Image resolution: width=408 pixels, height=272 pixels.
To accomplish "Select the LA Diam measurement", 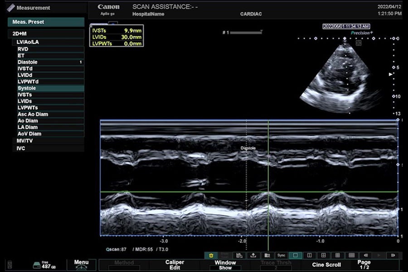I will click(50, 127).
